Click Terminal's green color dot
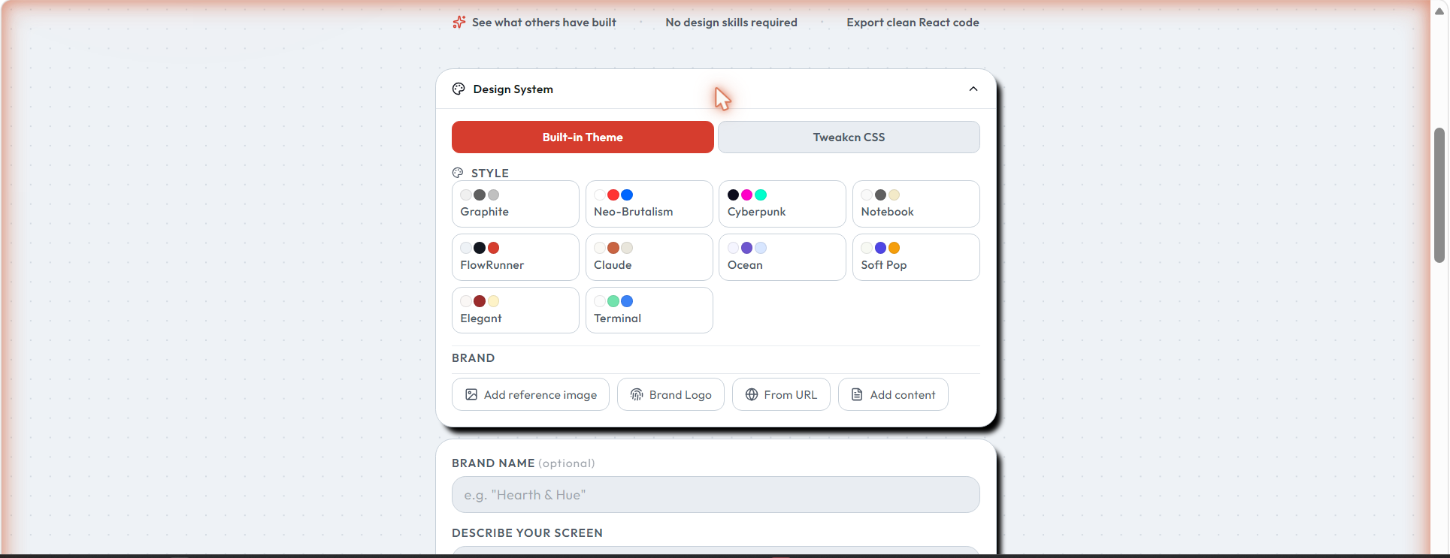This screenshot has width=1450, height=558. (613, 301)
